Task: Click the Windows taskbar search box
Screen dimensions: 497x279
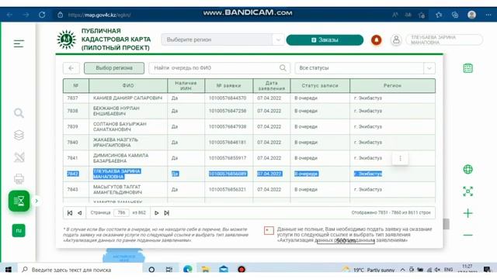Action: [x=80, y=270]
